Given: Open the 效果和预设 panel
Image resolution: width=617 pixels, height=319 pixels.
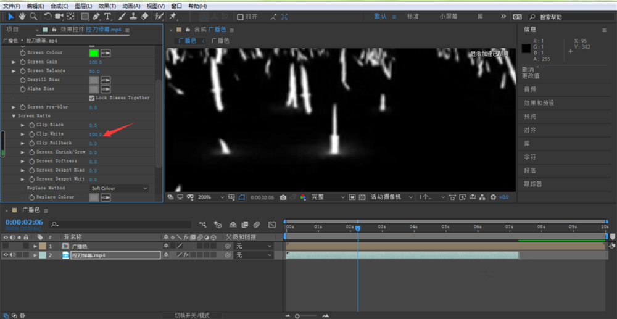Looking at the screenshot, I should pos(539,102).
